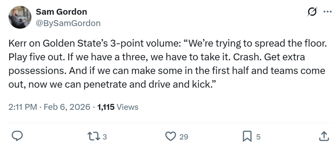The width and height of the screenshot is (335, 145).
Task: Click the repost count of 3
Action: [x=104, y=137]
